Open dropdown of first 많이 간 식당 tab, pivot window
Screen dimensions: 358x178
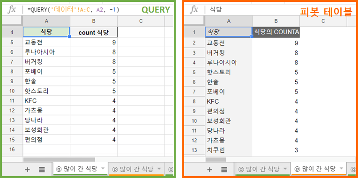click(285, 169)
